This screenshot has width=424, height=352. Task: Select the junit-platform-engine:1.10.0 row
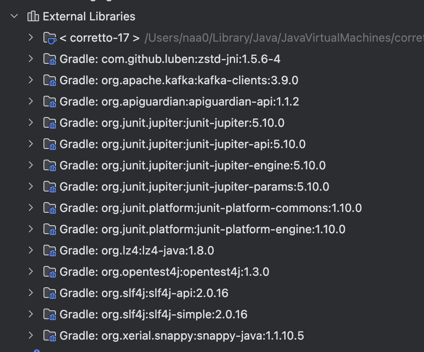[202, 229]
